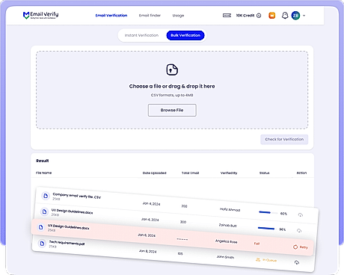Click the Retry button in failed row
Screen dimensions: 344x275
[301, 247]
